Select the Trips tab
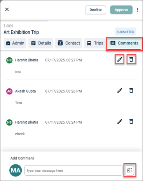The height and width of the screenshot is (181, 143). coord(95,43)
